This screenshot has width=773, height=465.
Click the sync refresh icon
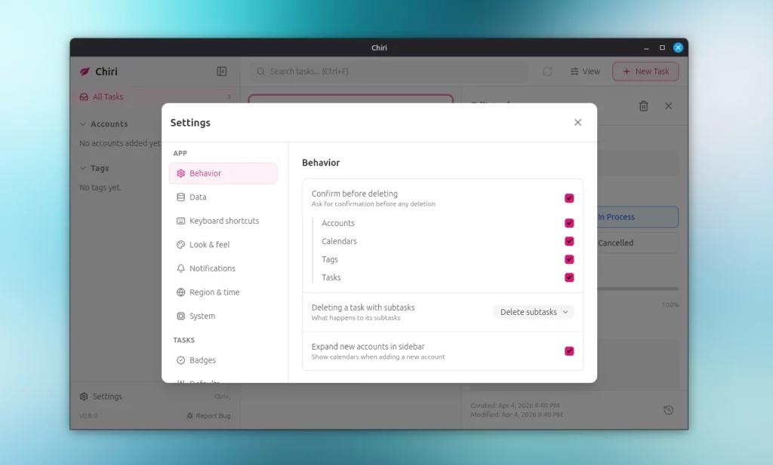pyautogui.click(x=547, y=72)
